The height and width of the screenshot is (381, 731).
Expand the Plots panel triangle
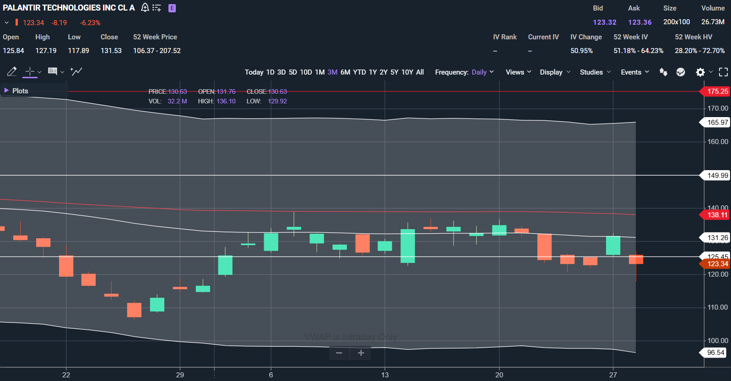point(6,91)
